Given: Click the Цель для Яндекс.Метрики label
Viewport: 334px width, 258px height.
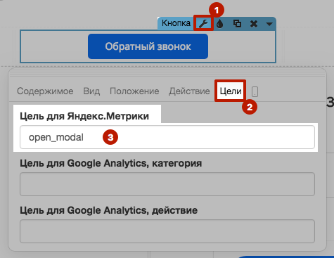Looking at the screenshot, I should [x=84, y=116].
